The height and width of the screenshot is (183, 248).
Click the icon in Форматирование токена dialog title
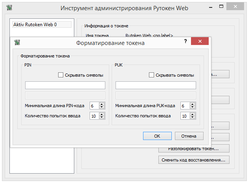point(17,42)
